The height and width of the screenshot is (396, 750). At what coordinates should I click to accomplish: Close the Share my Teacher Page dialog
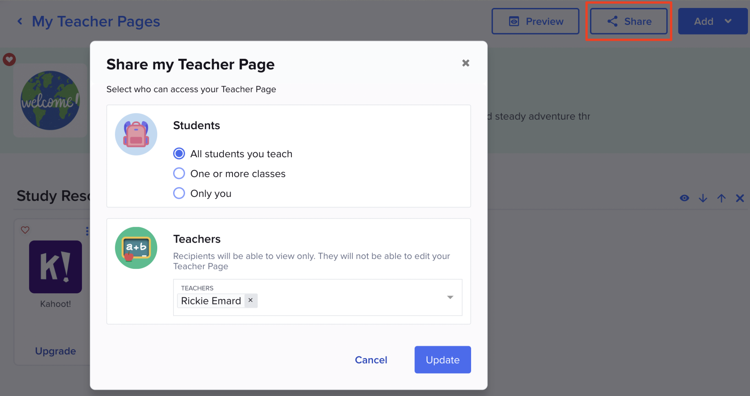pyautogui.click(x=466, y=63)
